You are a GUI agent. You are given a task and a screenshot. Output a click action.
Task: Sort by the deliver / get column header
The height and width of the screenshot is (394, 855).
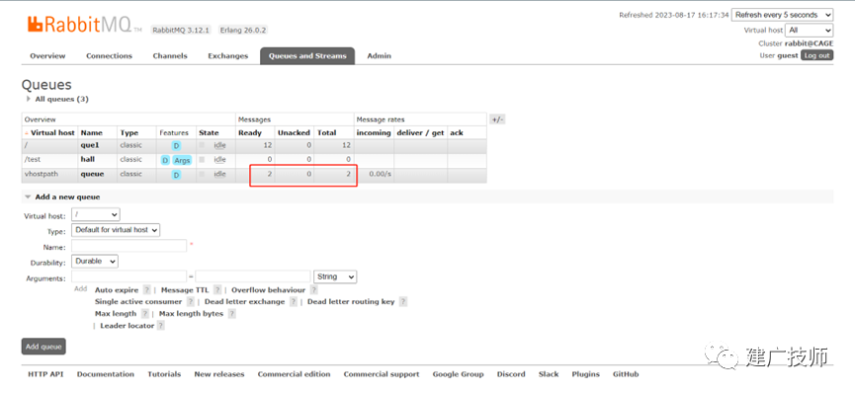420,132
